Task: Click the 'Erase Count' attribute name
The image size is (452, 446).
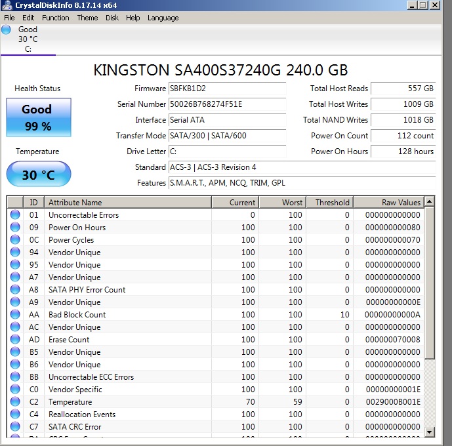Action: click(69, 339)
